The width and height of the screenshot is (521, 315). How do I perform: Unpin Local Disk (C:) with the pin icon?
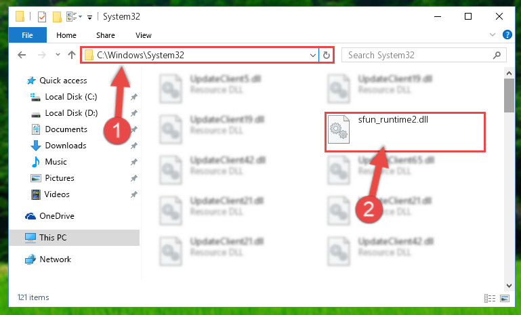(x=134, y=97)
